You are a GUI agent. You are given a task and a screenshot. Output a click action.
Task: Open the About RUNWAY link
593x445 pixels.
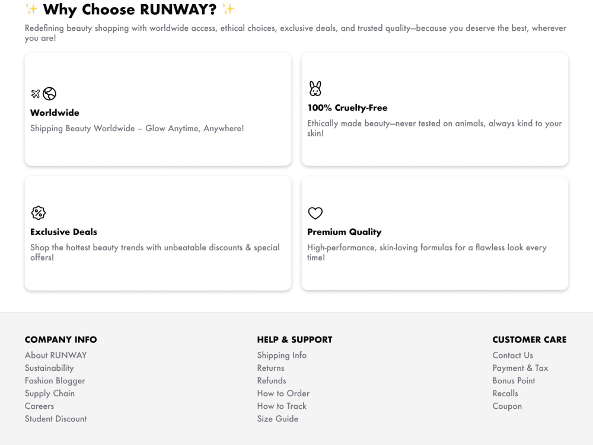[x=56, y=355]
